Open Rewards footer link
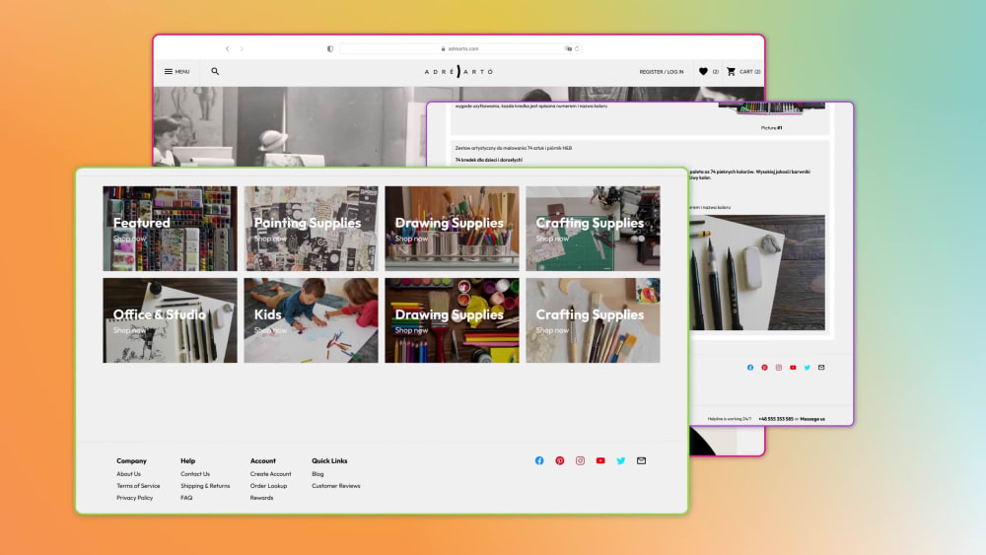 point(261,498)
